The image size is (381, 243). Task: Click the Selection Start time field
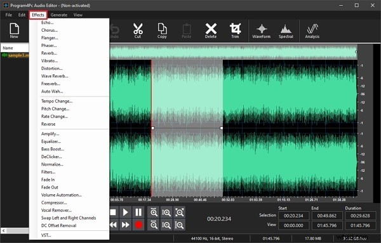294,216
